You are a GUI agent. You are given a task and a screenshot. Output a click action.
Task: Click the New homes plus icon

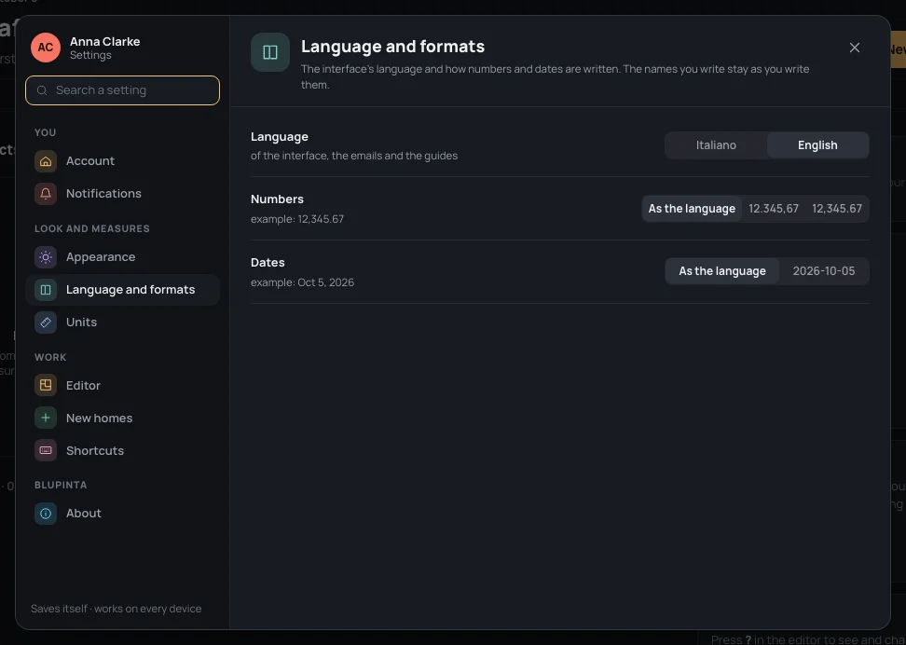click(46, 418)
